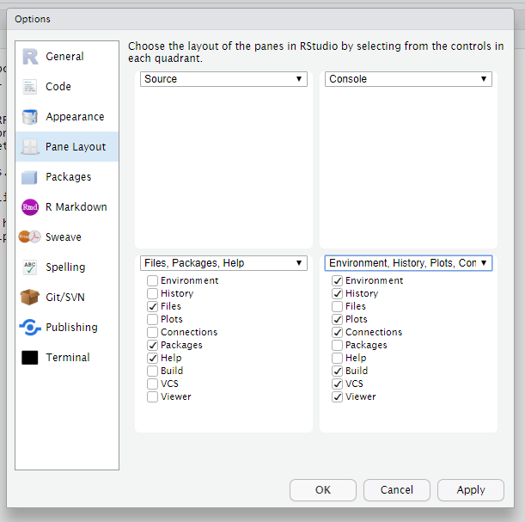Uncheck Viewer in Environment, History quadrant
525x522 pixels.
click(x=337, y=396)
